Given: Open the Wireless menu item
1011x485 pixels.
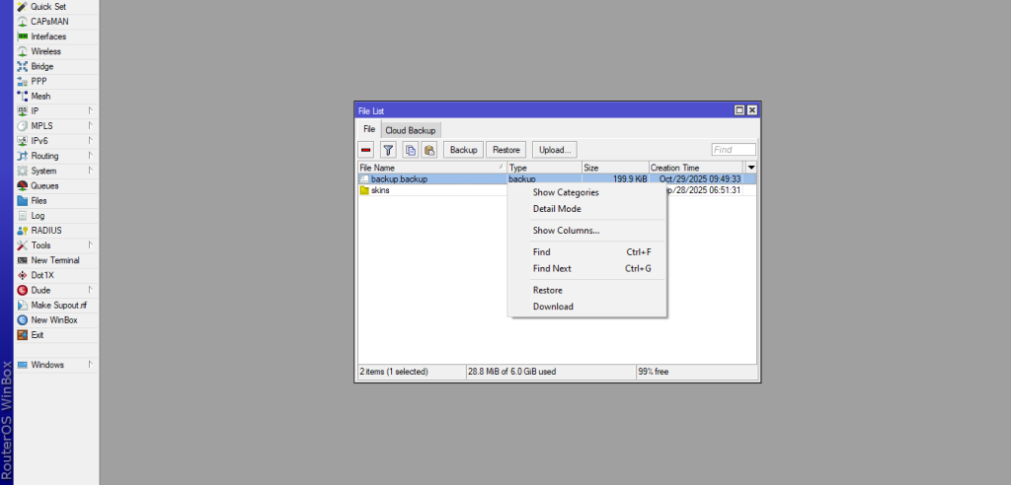Looking at the screenshot, I should coord(45,51).
